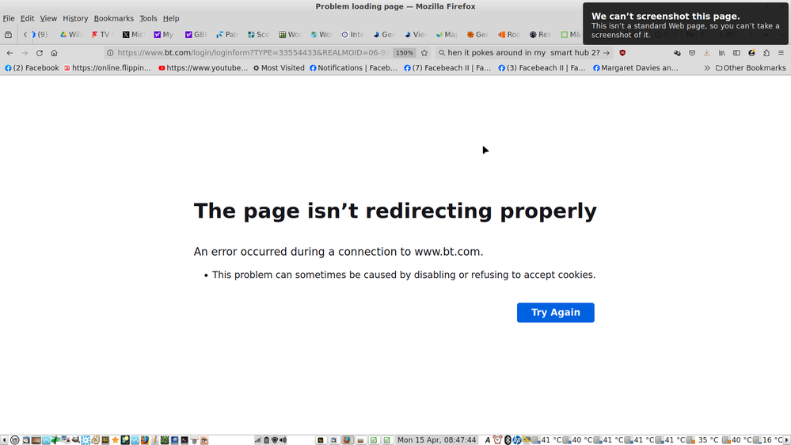
Task: Click the Bluetooth icon in system tray
Action: [x=508, y=440]
